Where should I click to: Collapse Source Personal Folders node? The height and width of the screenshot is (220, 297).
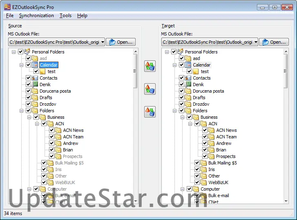pos(13,52)
